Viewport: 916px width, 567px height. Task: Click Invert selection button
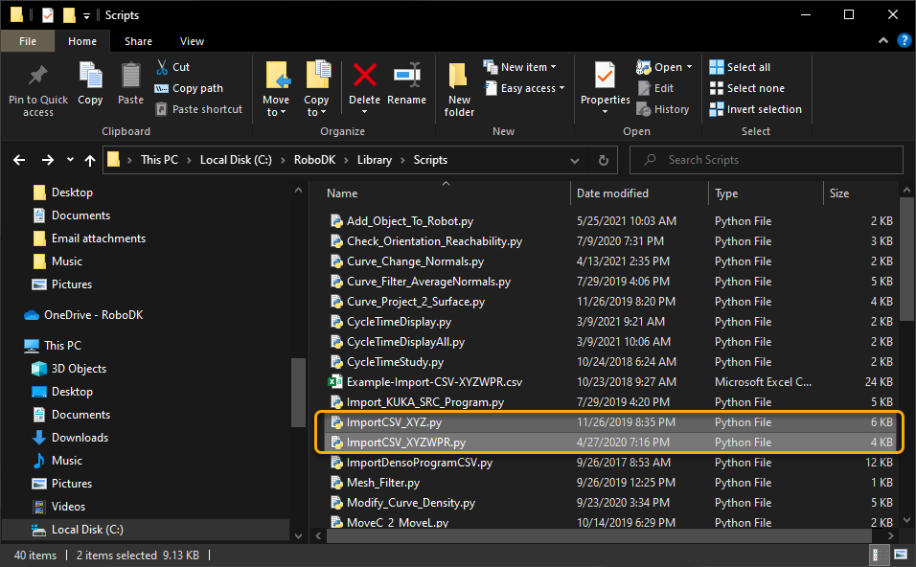pos(755,109)
